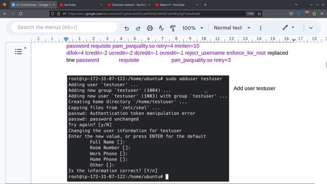Click the Search the menus field

click(64, 27)
